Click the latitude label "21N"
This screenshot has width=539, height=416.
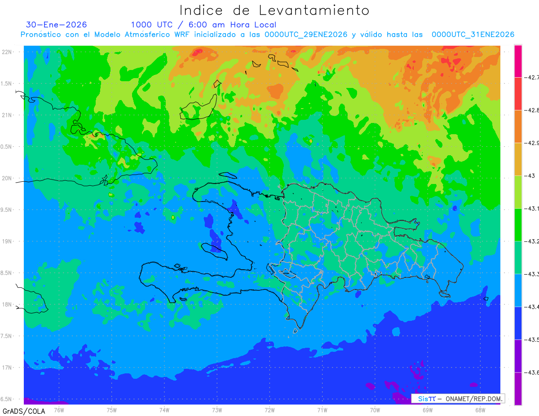click(8, 115)
